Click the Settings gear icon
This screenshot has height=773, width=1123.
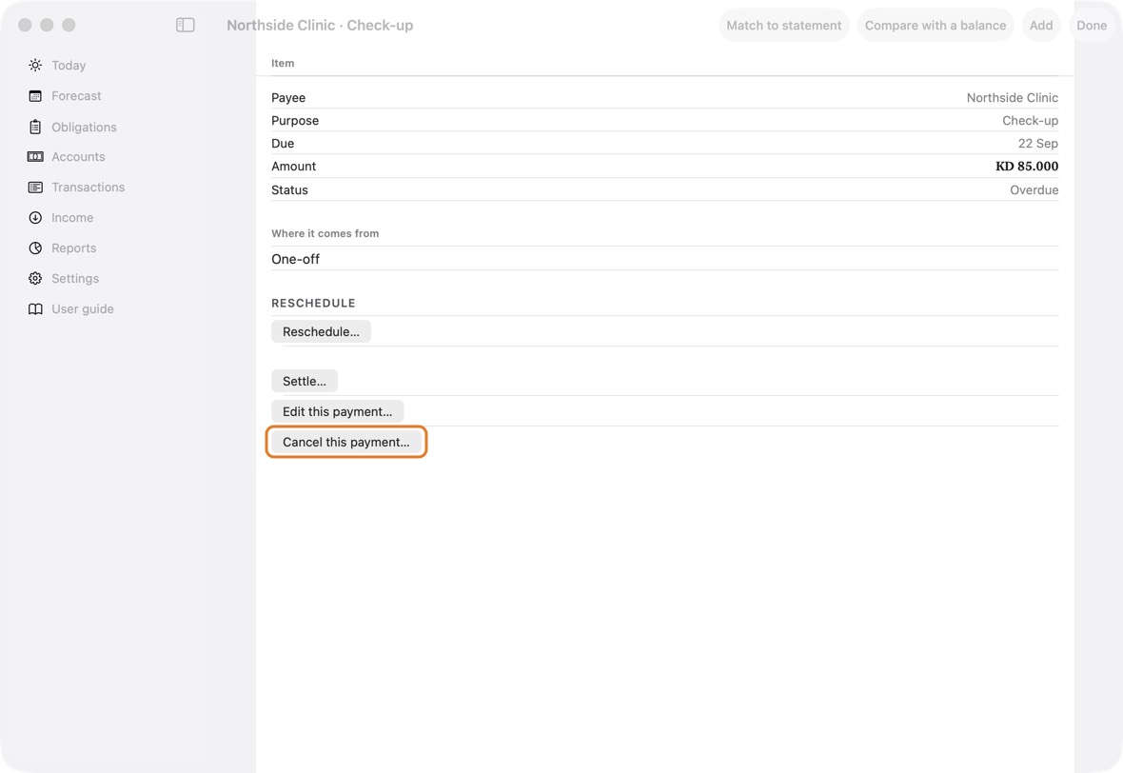pyautogui.click(x=35, y=279)
